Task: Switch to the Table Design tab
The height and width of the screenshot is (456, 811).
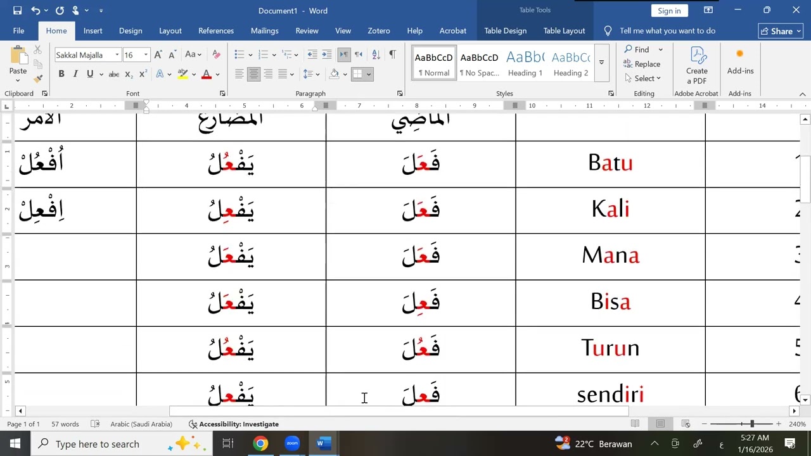Action: click(505, 30)
